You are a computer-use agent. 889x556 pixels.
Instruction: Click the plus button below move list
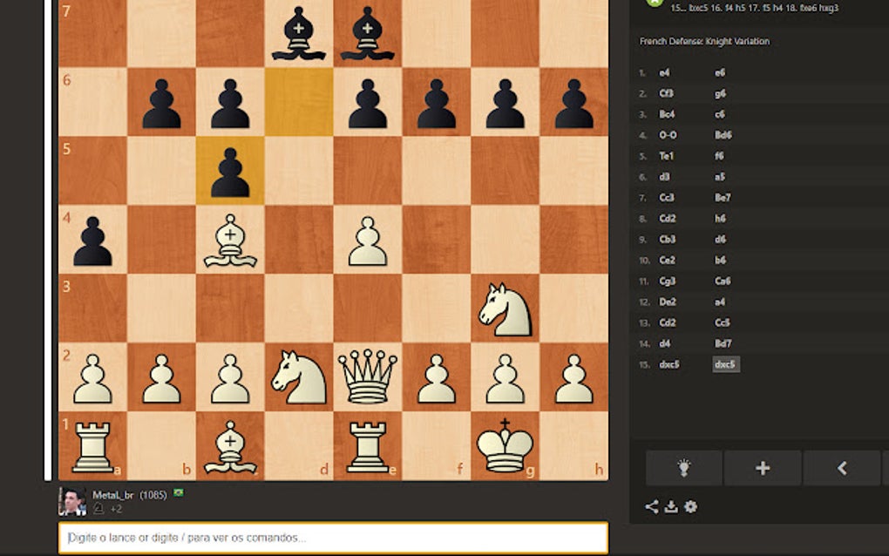click(x=763, y=468)
